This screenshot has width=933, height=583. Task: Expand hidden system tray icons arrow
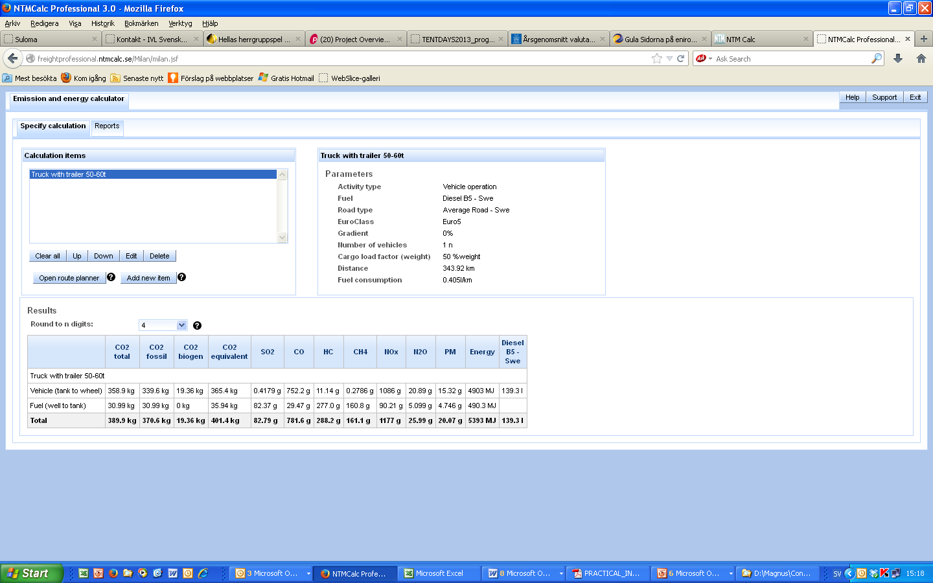click(849, 573)
